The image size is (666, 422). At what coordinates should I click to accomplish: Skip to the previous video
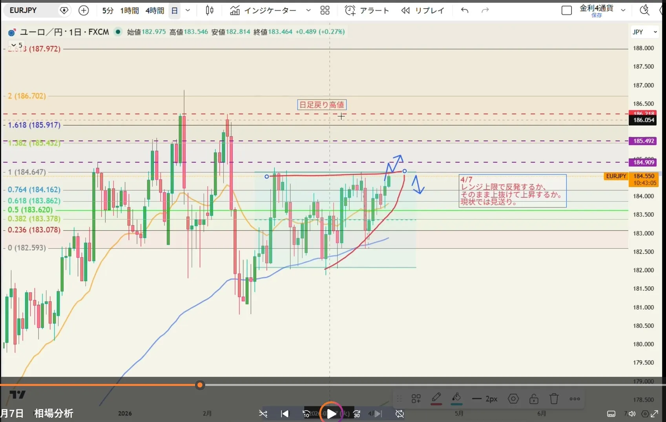(x=285, y=414)
